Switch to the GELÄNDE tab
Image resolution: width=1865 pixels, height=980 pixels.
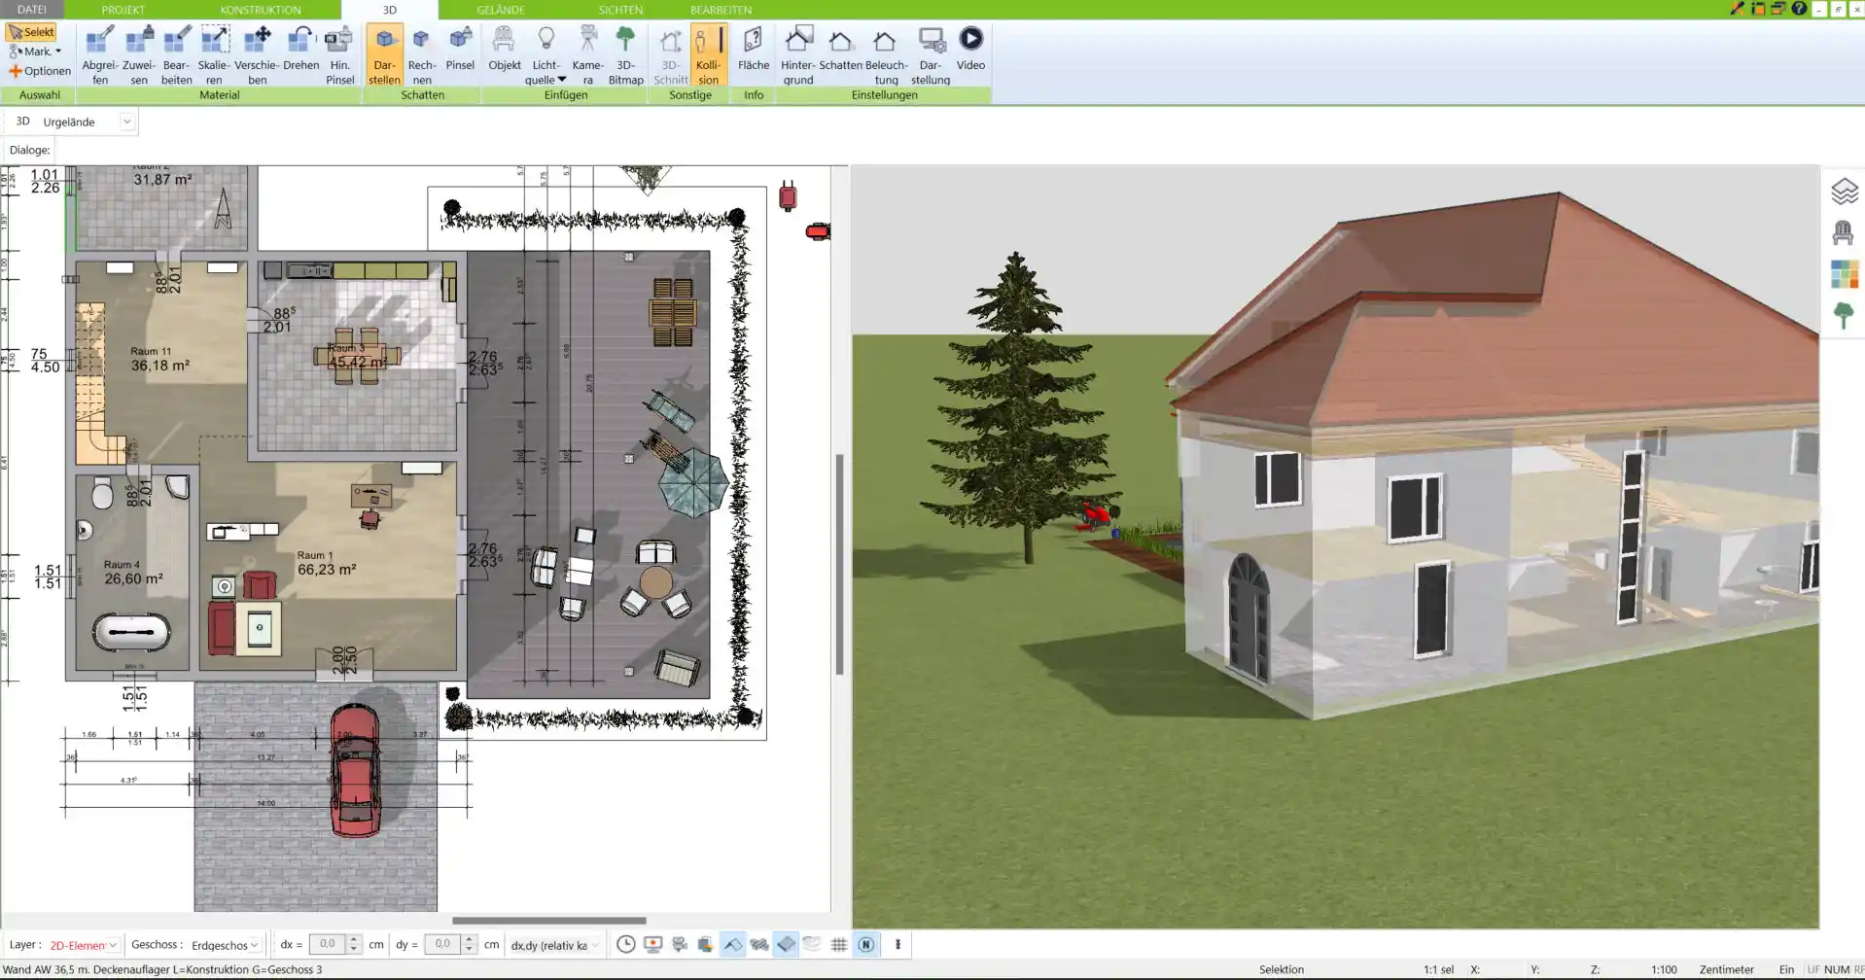(x=501, y=10)
